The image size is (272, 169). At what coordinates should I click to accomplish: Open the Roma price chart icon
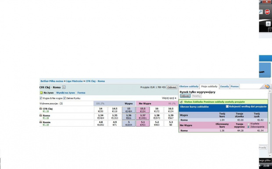[x=41, y=115]
